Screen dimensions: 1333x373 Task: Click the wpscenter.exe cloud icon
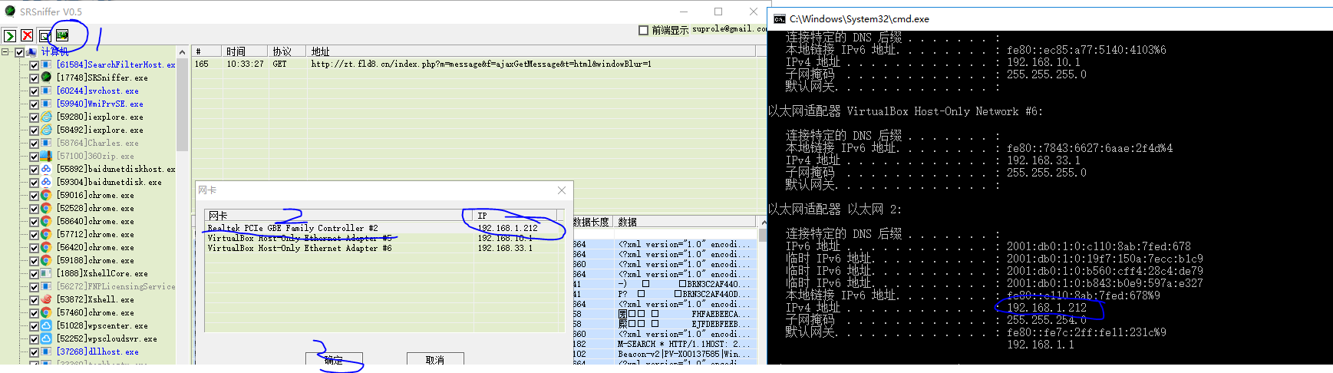click(x=46, y=325)
